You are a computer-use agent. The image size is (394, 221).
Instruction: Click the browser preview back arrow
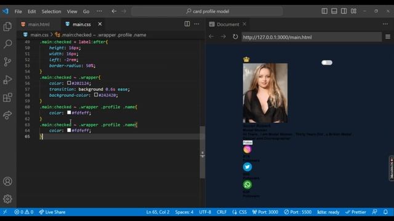point(211,37)
